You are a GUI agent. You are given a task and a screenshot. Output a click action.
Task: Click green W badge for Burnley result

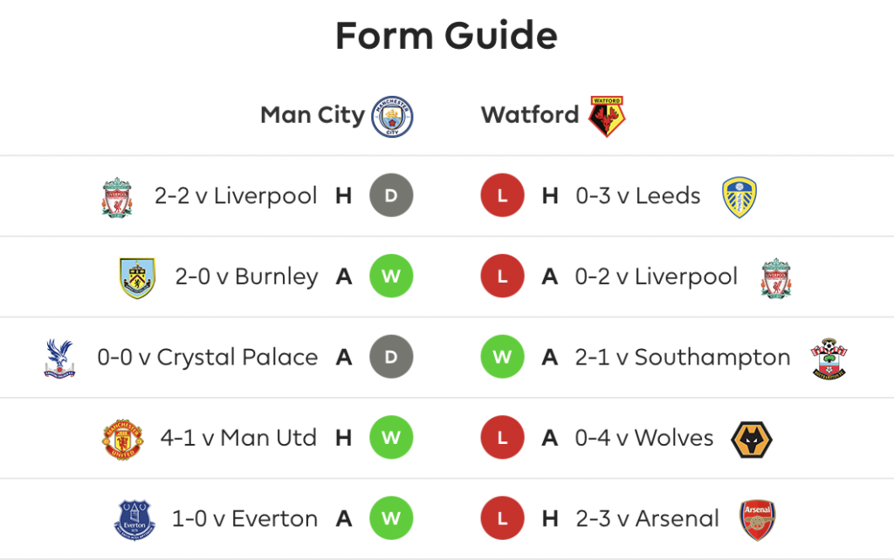click(391, 277)
